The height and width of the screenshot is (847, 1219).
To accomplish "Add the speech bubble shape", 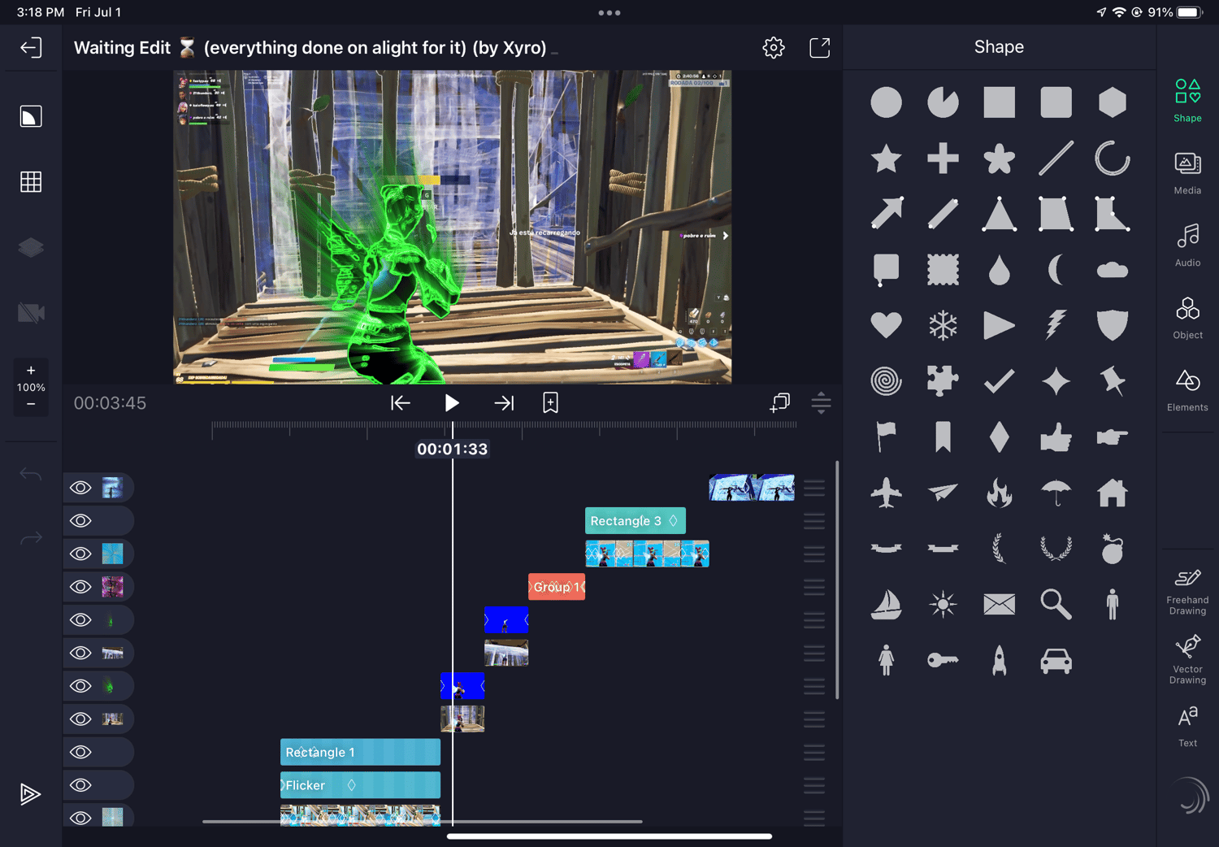I will (886, 271).
